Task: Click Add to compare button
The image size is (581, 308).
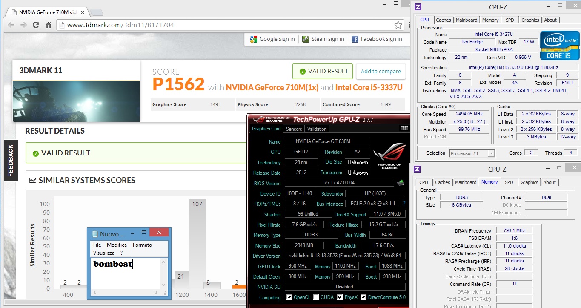Action: coord(381,71)
